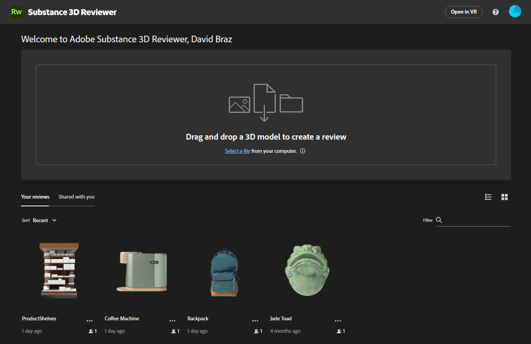Screen dimensions: 531x344
Task: Click the Filter search magnifier icon
Action: [439, 220]
